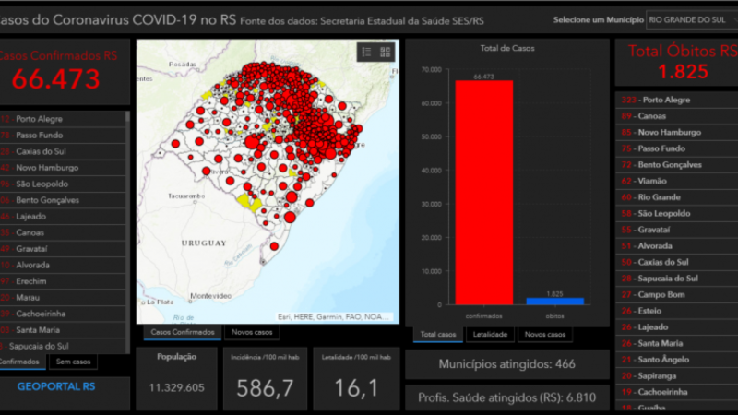
Task: Open the map legend list icon
Action: 366,52
